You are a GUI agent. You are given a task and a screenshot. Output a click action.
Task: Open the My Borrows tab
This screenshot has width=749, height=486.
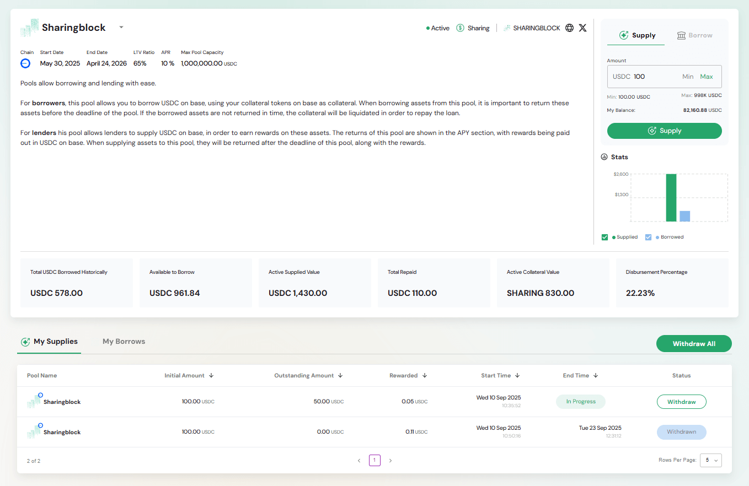[x=124, y=342]
